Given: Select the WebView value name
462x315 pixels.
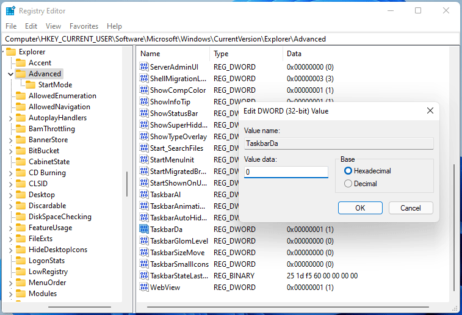Looking at the screenshot, I should click(165, 288).
